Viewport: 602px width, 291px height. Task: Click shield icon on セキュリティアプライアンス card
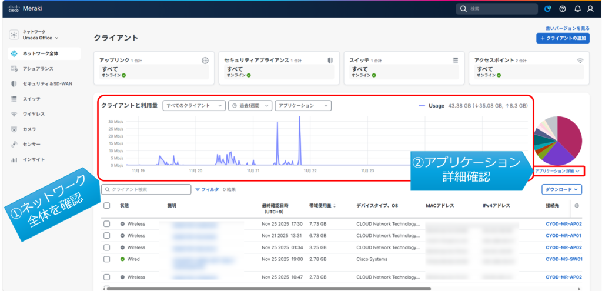[330, 61]
